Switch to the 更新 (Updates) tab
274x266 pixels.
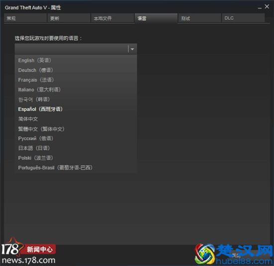coord(69,18)
